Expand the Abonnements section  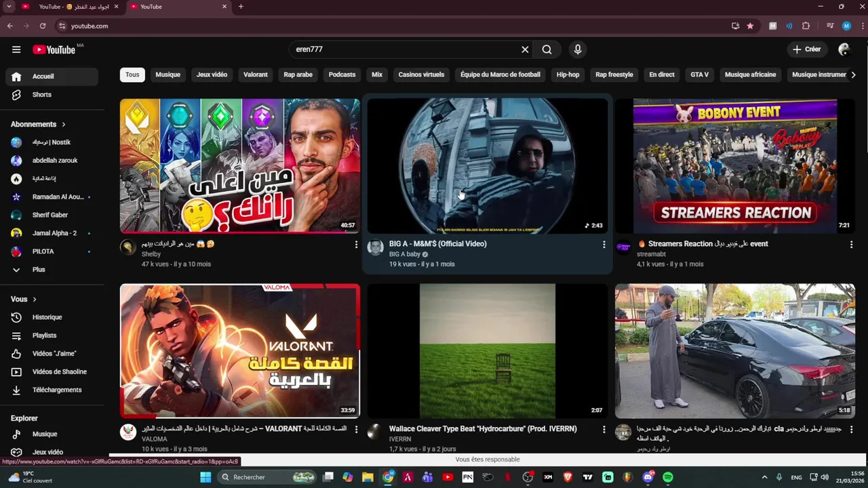tap(38, 125)
